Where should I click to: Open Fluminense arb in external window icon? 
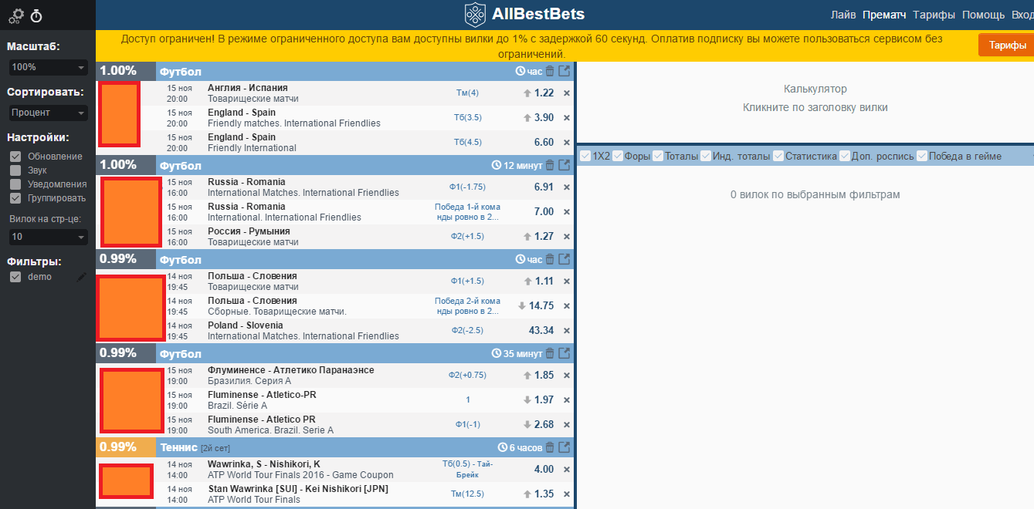564,353
